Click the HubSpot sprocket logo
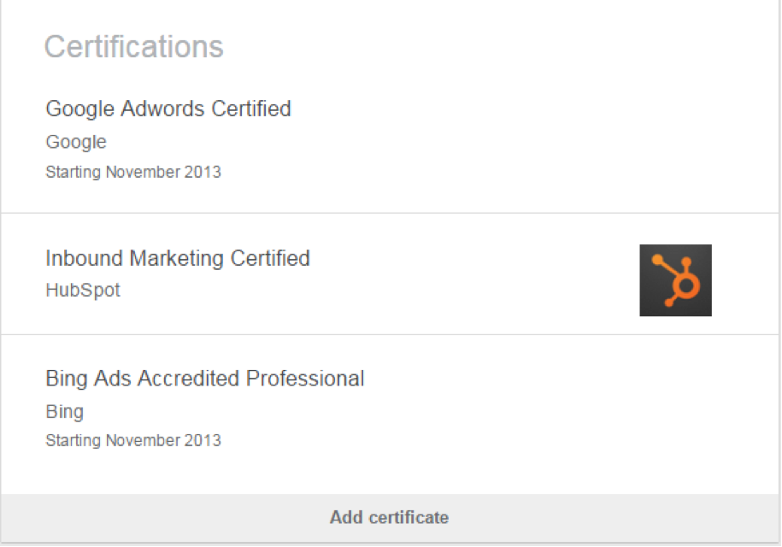The height and width of the screenshot is (547, 782). [x=675, y=280]
